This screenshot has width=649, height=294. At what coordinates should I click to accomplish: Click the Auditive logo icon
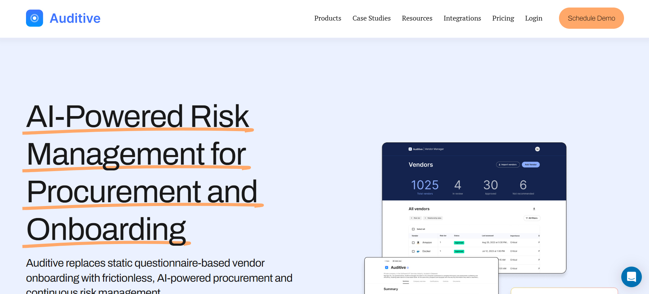coord(35,18)
